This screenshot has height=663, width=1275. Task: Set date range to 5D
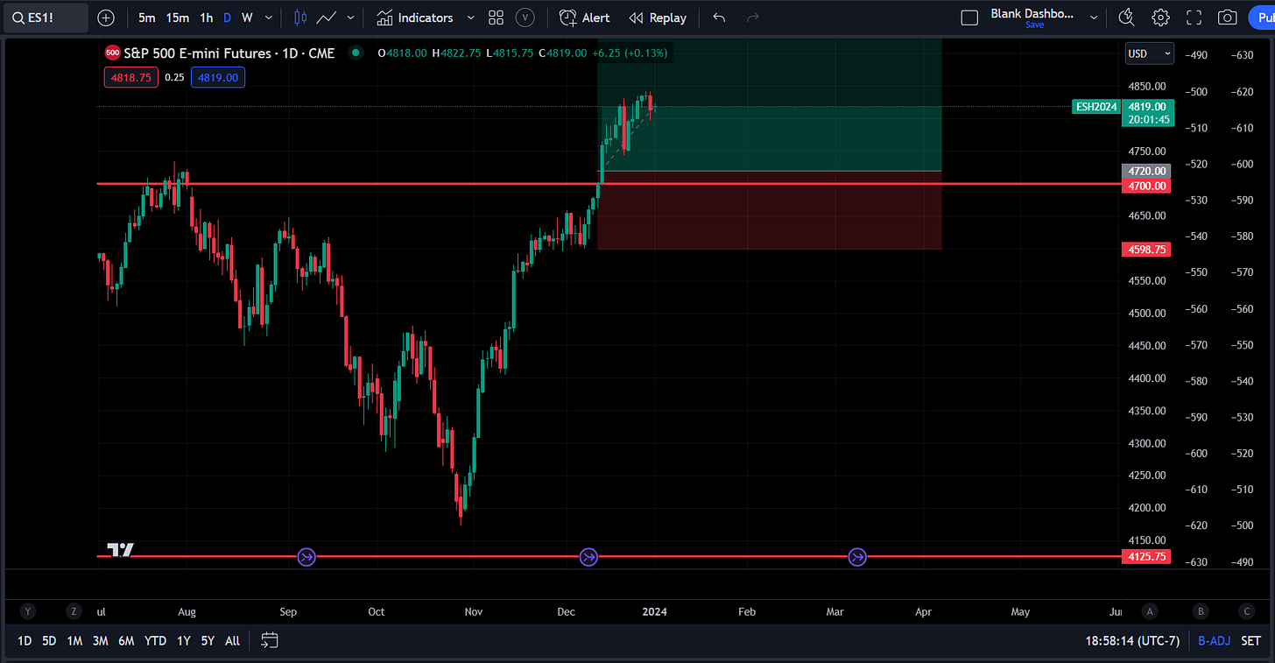49,641
